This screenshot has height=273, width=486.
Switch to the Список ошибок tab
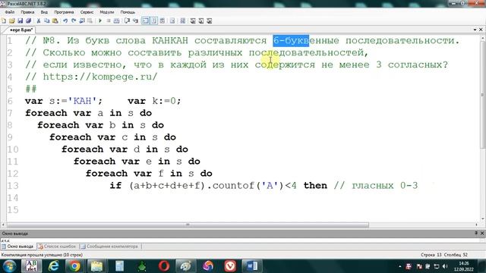(x=57, y=246)
